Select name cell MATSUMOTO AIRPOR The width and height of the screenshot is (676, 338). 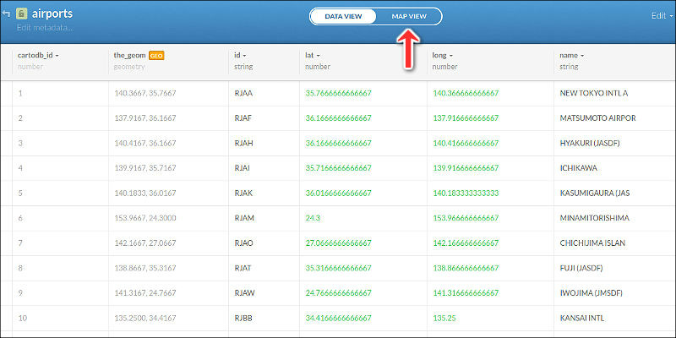[x=597, y=118]
